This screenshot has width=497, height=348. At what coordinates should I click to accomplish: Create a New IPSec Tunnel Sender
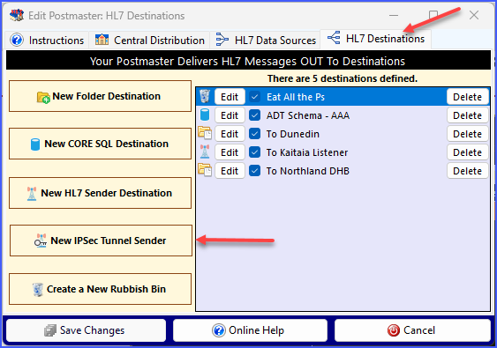coord(101,241)
